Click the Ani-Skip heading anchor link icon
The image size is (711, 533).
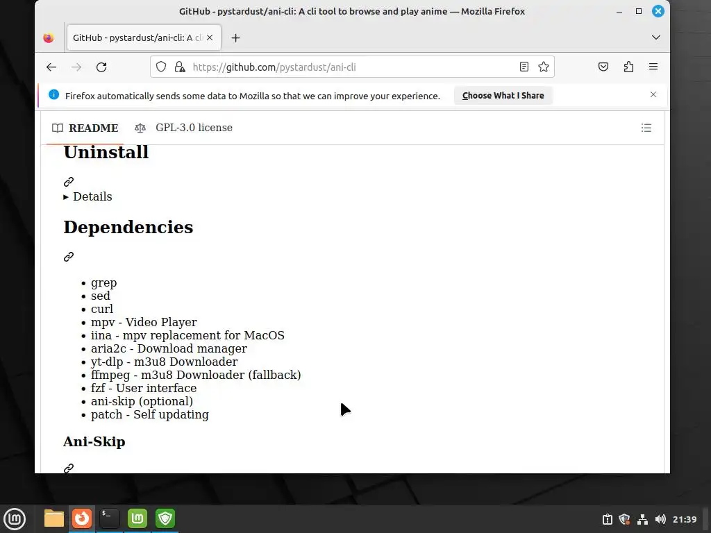[x=69, y=468]
